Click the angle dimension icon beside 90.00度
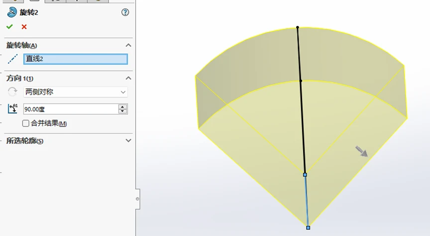The image size is (430, 236). pos(12,109)
